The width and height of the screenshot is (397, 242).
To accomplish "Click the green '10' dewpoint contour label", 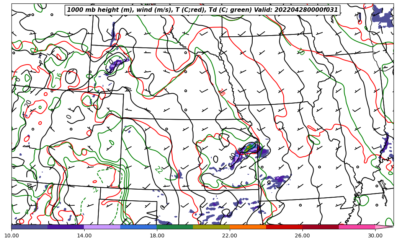I will [x=301, y=52].
